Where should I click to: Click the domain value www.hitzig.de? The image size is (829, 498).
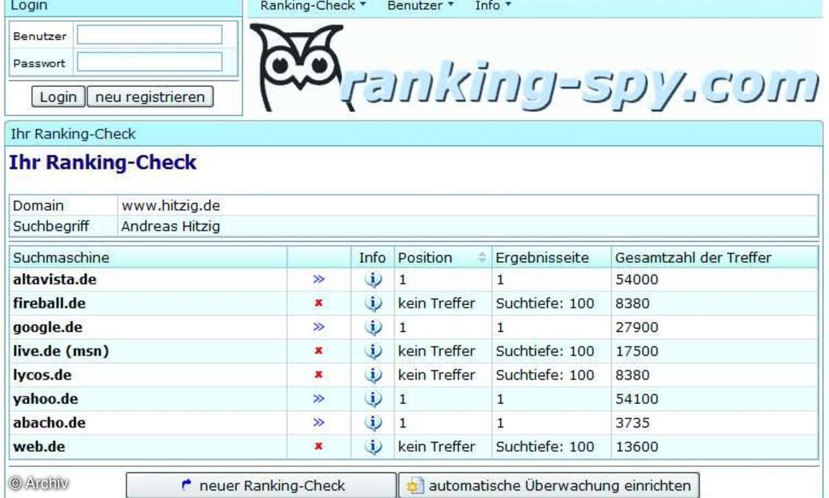tap(171, 205)
